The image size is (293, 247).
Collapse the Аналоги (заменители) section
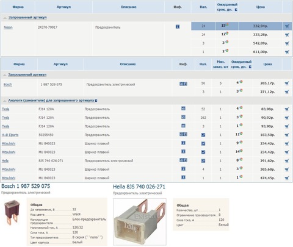click(x=5, y=101)
